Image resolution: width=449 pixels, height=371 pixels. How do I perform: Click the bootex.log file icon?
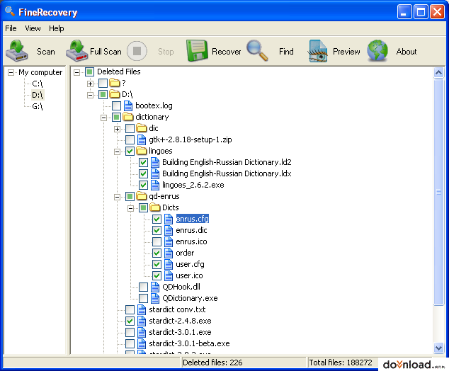point(128,105)
